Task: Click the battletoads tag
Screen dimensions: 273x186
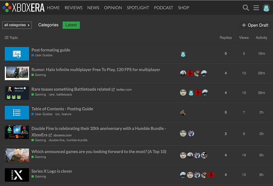Action: click(64, 95)
